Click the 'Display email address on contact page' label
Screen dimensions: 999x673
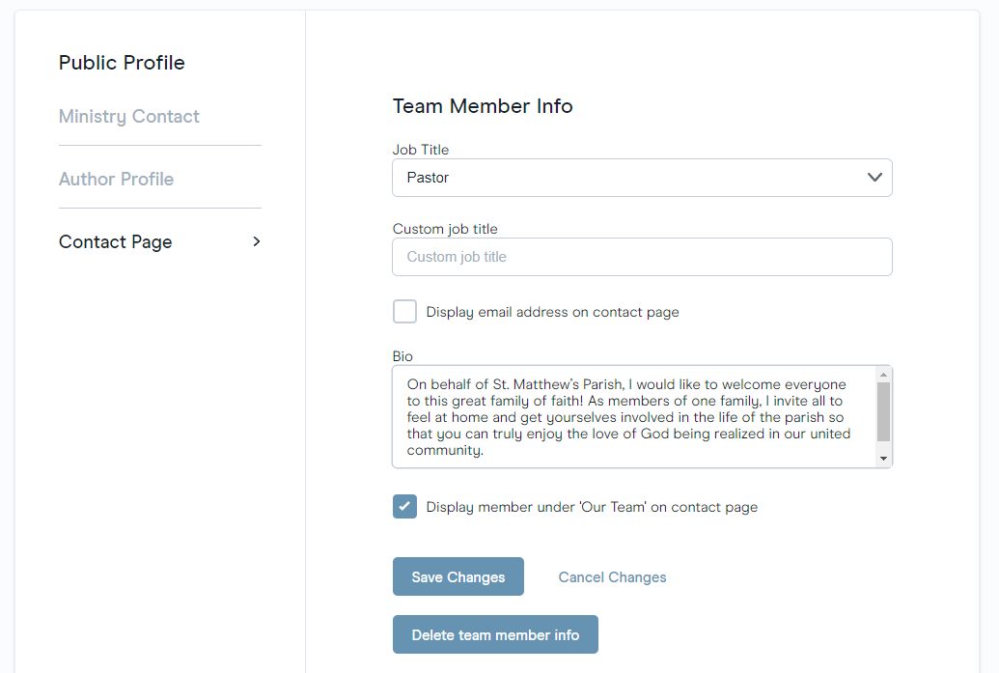point(552,312)
